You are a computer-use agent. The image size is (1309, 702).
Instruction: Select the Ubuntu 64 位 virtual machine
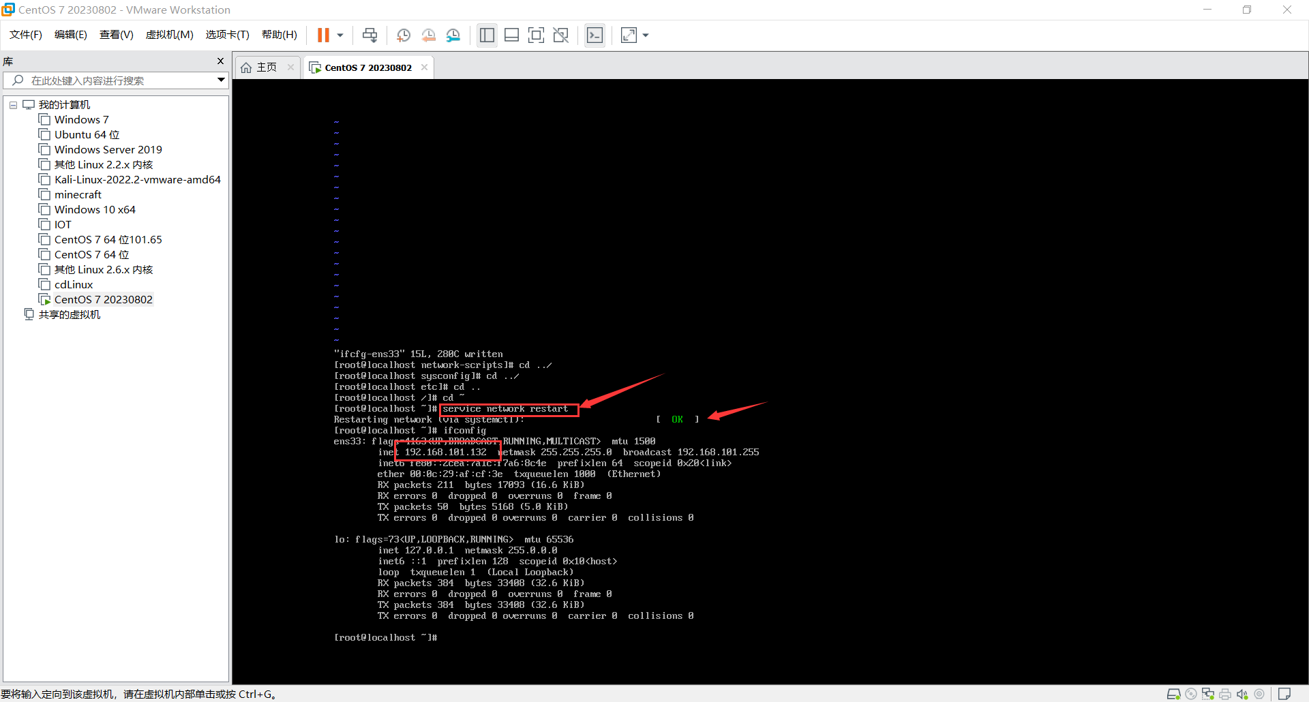pyautogui.click(x=87, y=135)
